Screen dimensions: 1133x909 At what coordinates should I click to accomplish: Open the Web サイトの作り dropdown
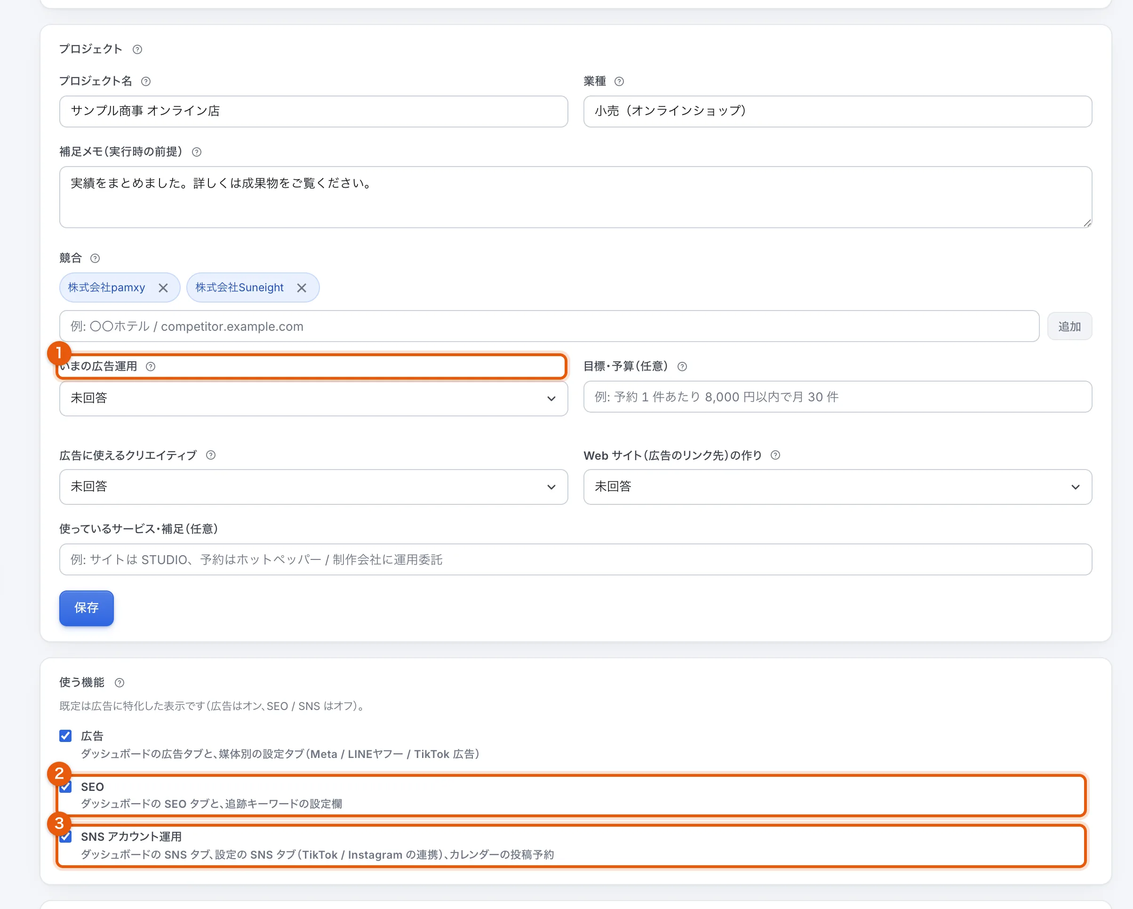pyautogui.click(x=838, y=486)
